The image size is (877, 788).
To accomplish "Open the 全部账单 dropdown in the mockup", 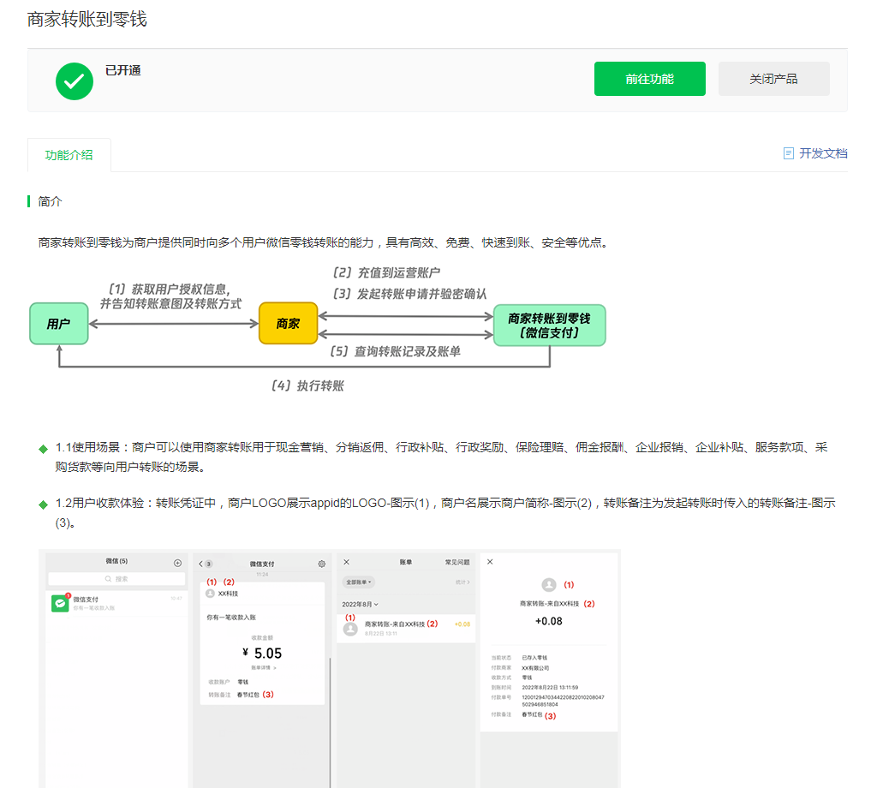I will click(358, 582).
